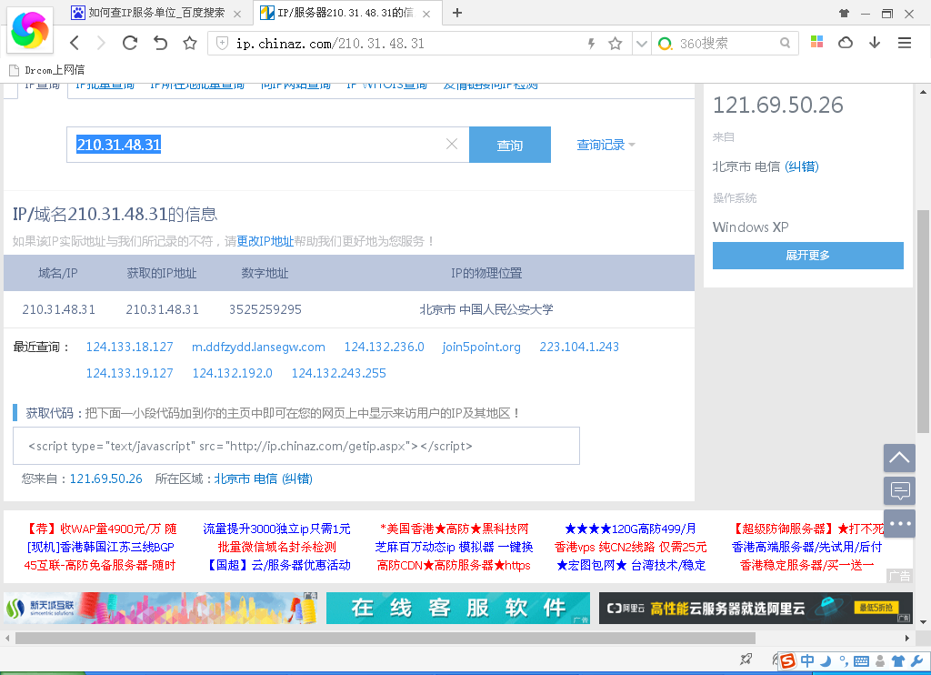Toggle the moon half/full-width icon

pyautogui.click(x=826, y=660)
